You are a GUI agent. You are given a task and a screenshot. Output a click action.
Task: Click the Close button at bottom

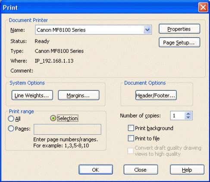pos(141,170)
